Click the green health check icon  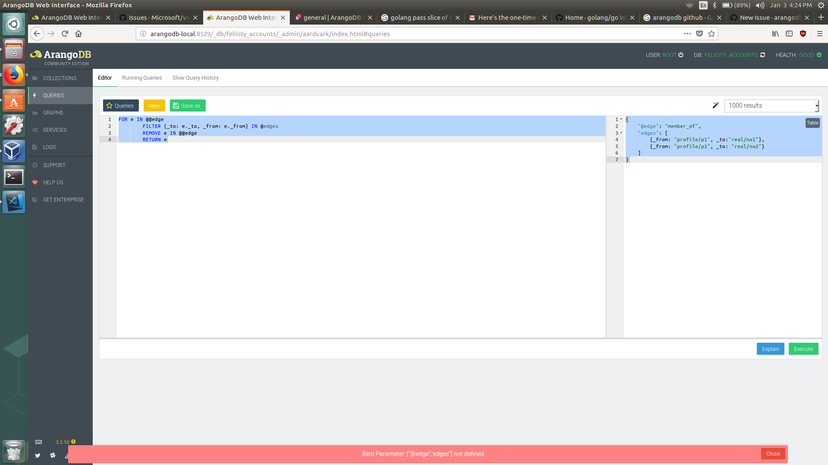pyautogui.click(x=819, y=55)
